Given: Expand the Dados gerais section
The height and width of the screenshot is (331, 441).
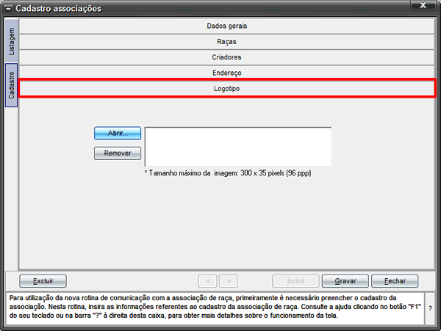Looking at the screenshot, I should [226, 26].
